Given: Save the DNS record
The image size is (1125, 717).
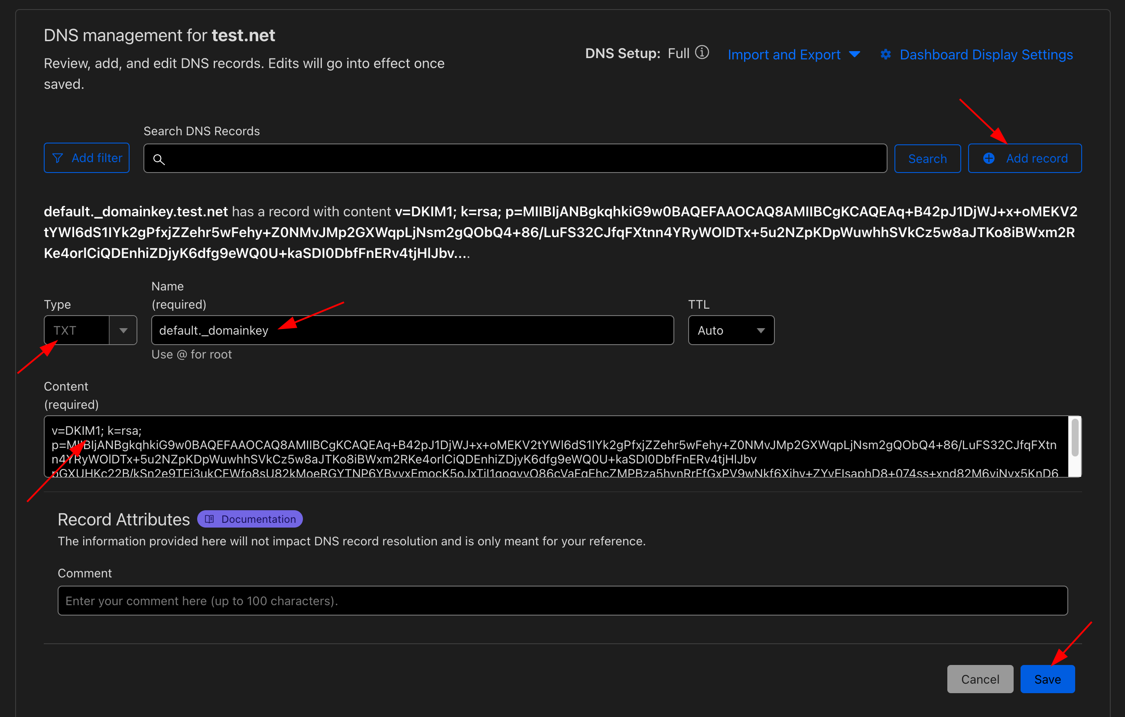Looking at the screenshot, I should [x=1047, y=679].
